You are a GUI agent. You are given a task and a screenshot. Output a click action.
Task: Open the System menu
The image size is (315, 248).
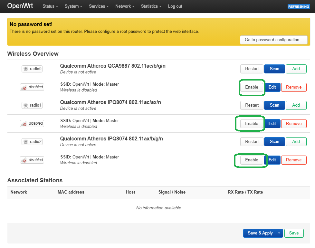pyautogui.click(x=73, y=6)
